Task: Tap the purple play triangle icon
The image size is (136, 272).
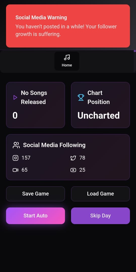Action: [15, 98]
